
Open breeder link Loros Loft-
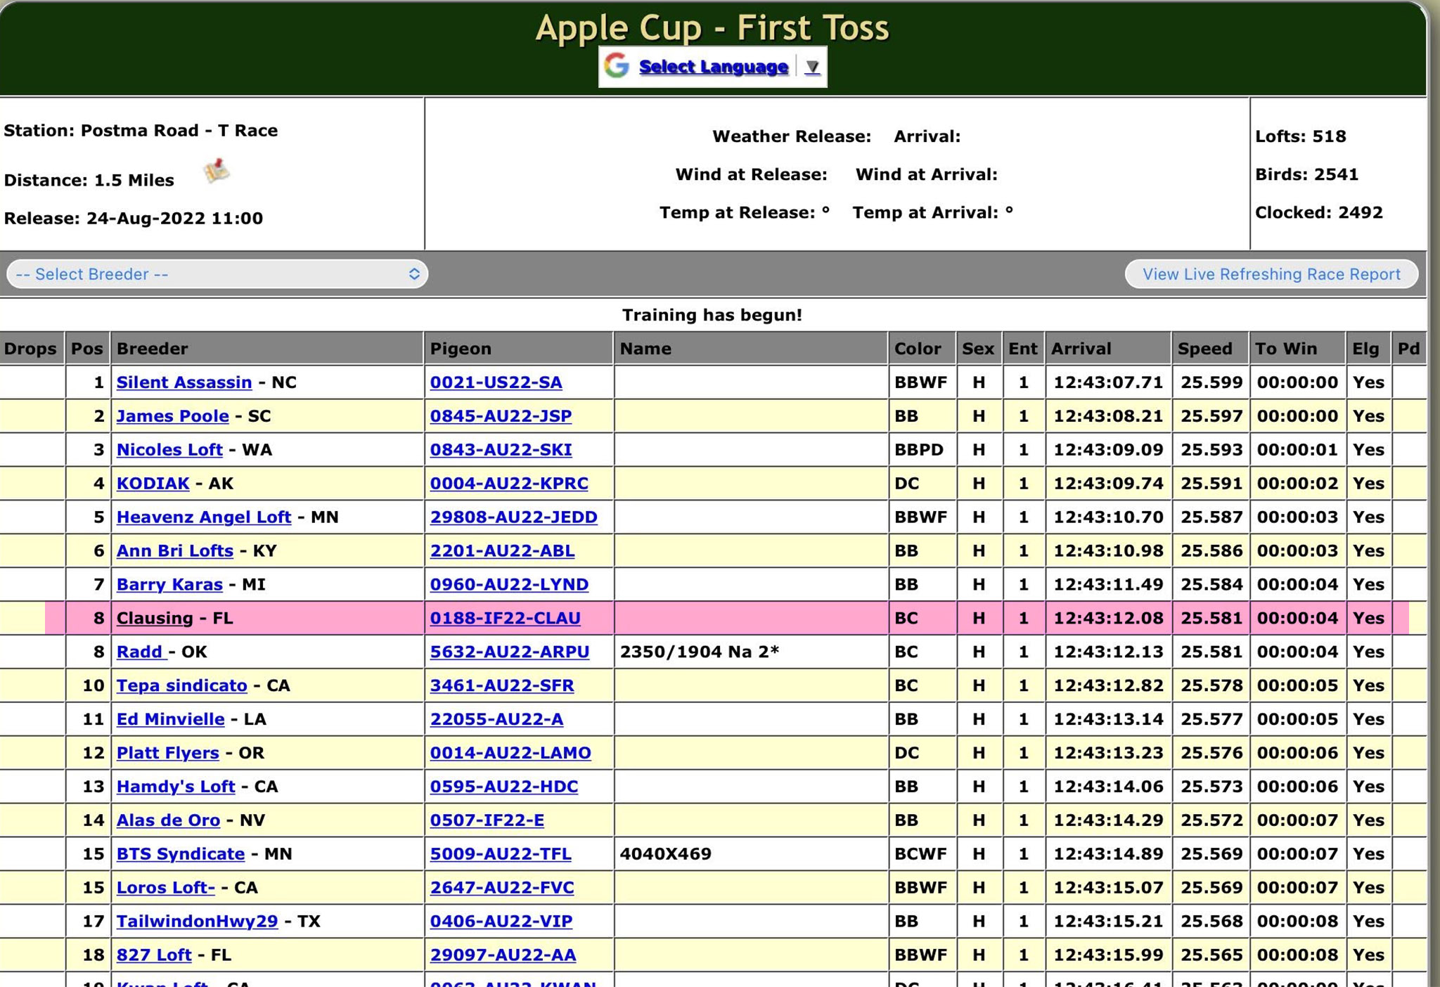pyautogui.click(x=166, y=889)
